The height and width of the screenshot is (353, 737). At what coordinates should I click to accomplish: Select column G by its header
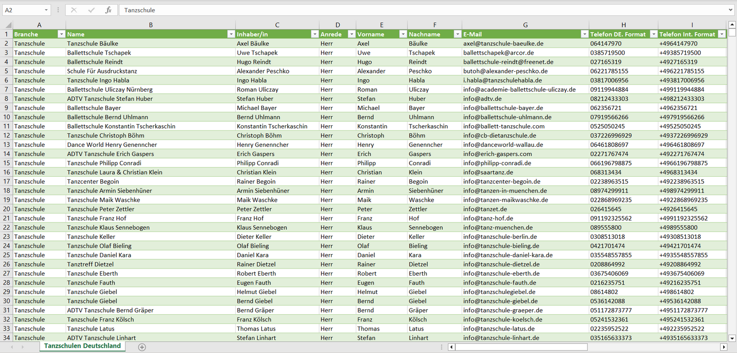[525, 25]
